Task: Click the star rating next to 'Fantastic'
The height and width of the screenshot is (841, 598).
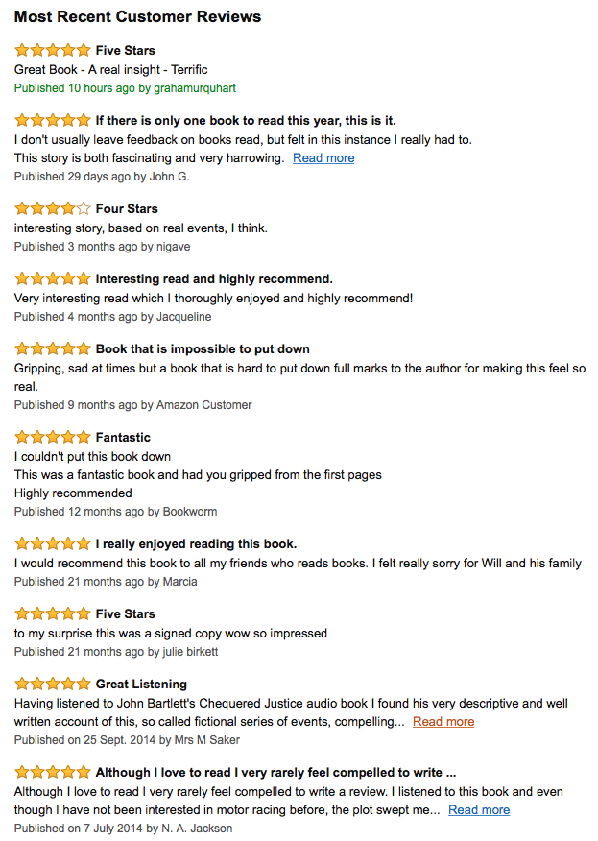Action: (x=53, y=438)
